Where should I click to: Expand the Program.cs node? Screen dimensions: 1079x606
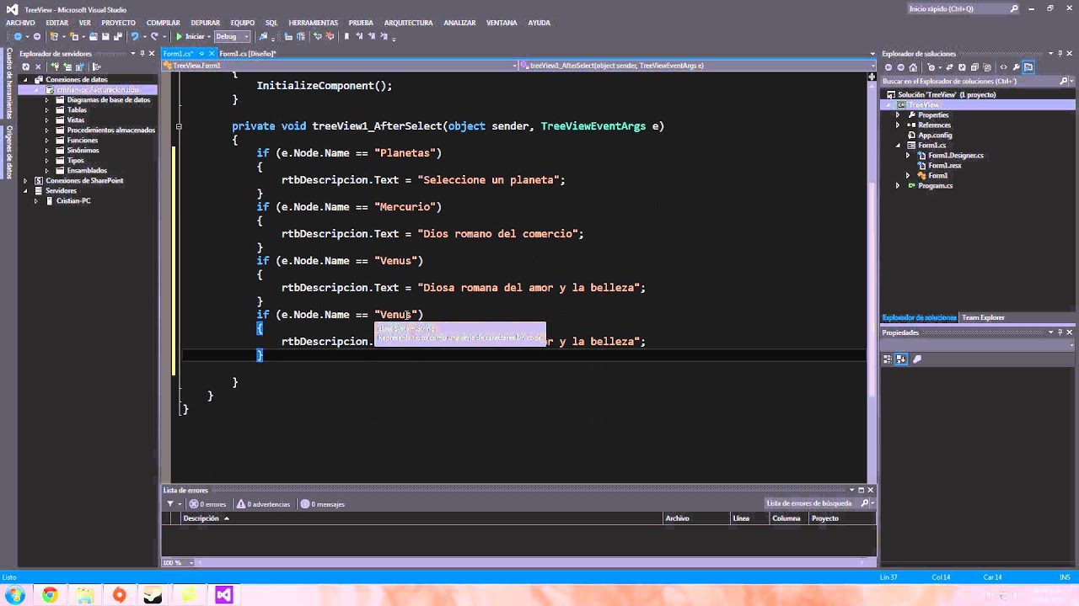[x=899, y=186]
